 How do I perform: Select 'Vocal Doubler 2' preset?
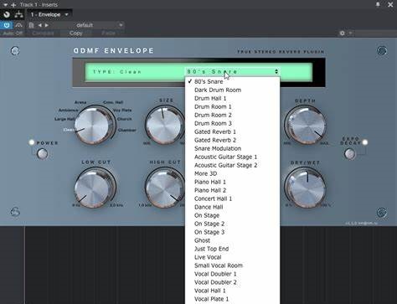click(x=232, y=282)
